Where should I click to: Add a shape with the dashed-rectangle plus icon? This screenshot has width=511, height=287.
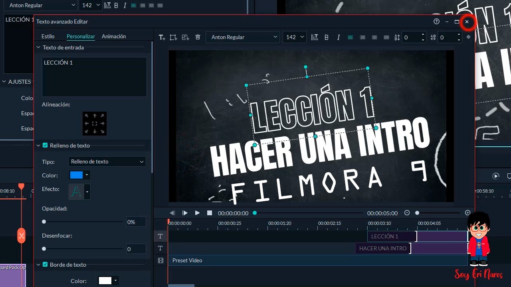[x=173, y=37]
